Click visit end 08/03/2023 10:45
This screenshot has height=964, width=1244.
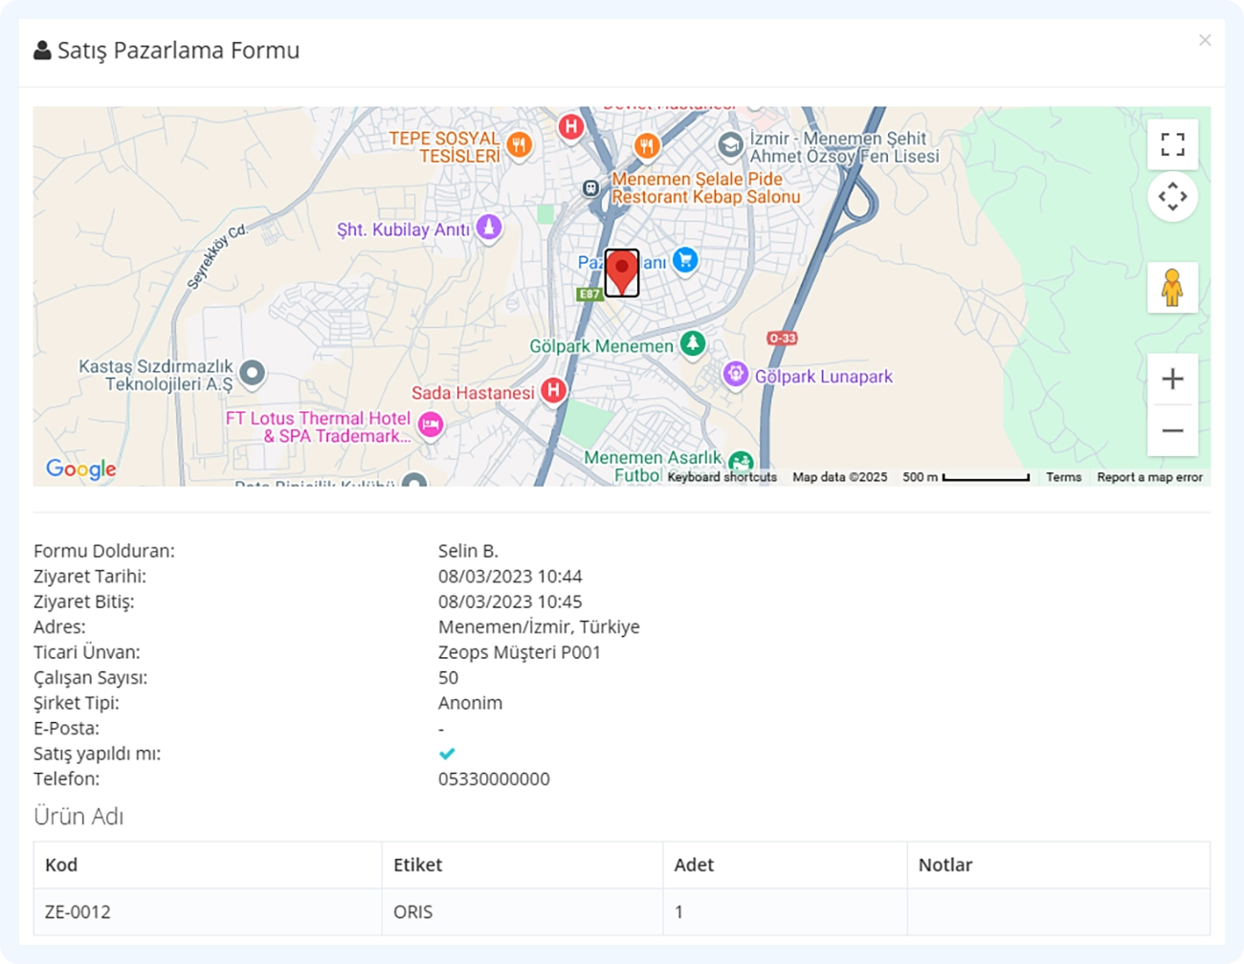[x=510, y=602]
